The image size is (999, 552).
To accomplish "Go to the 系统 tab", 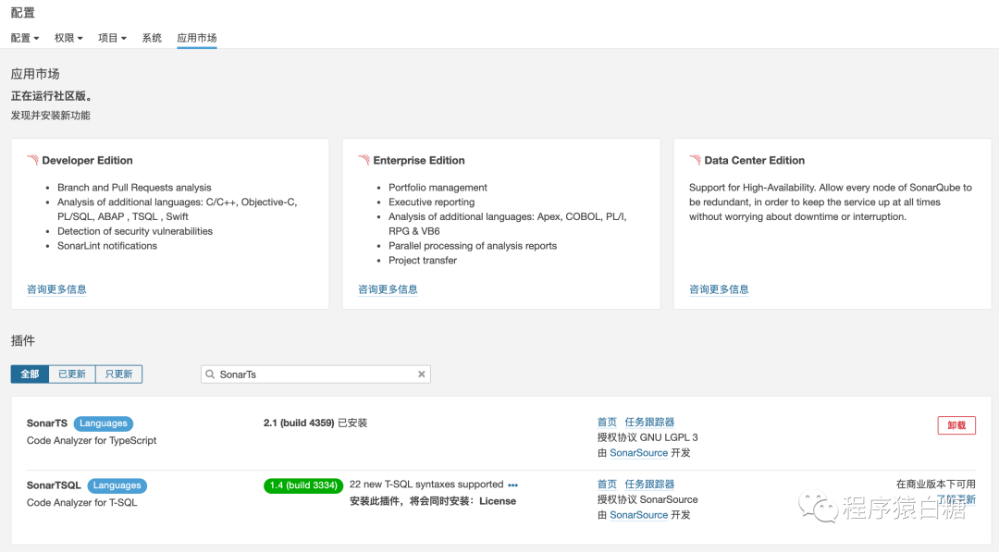I will (x=152, y=38).
